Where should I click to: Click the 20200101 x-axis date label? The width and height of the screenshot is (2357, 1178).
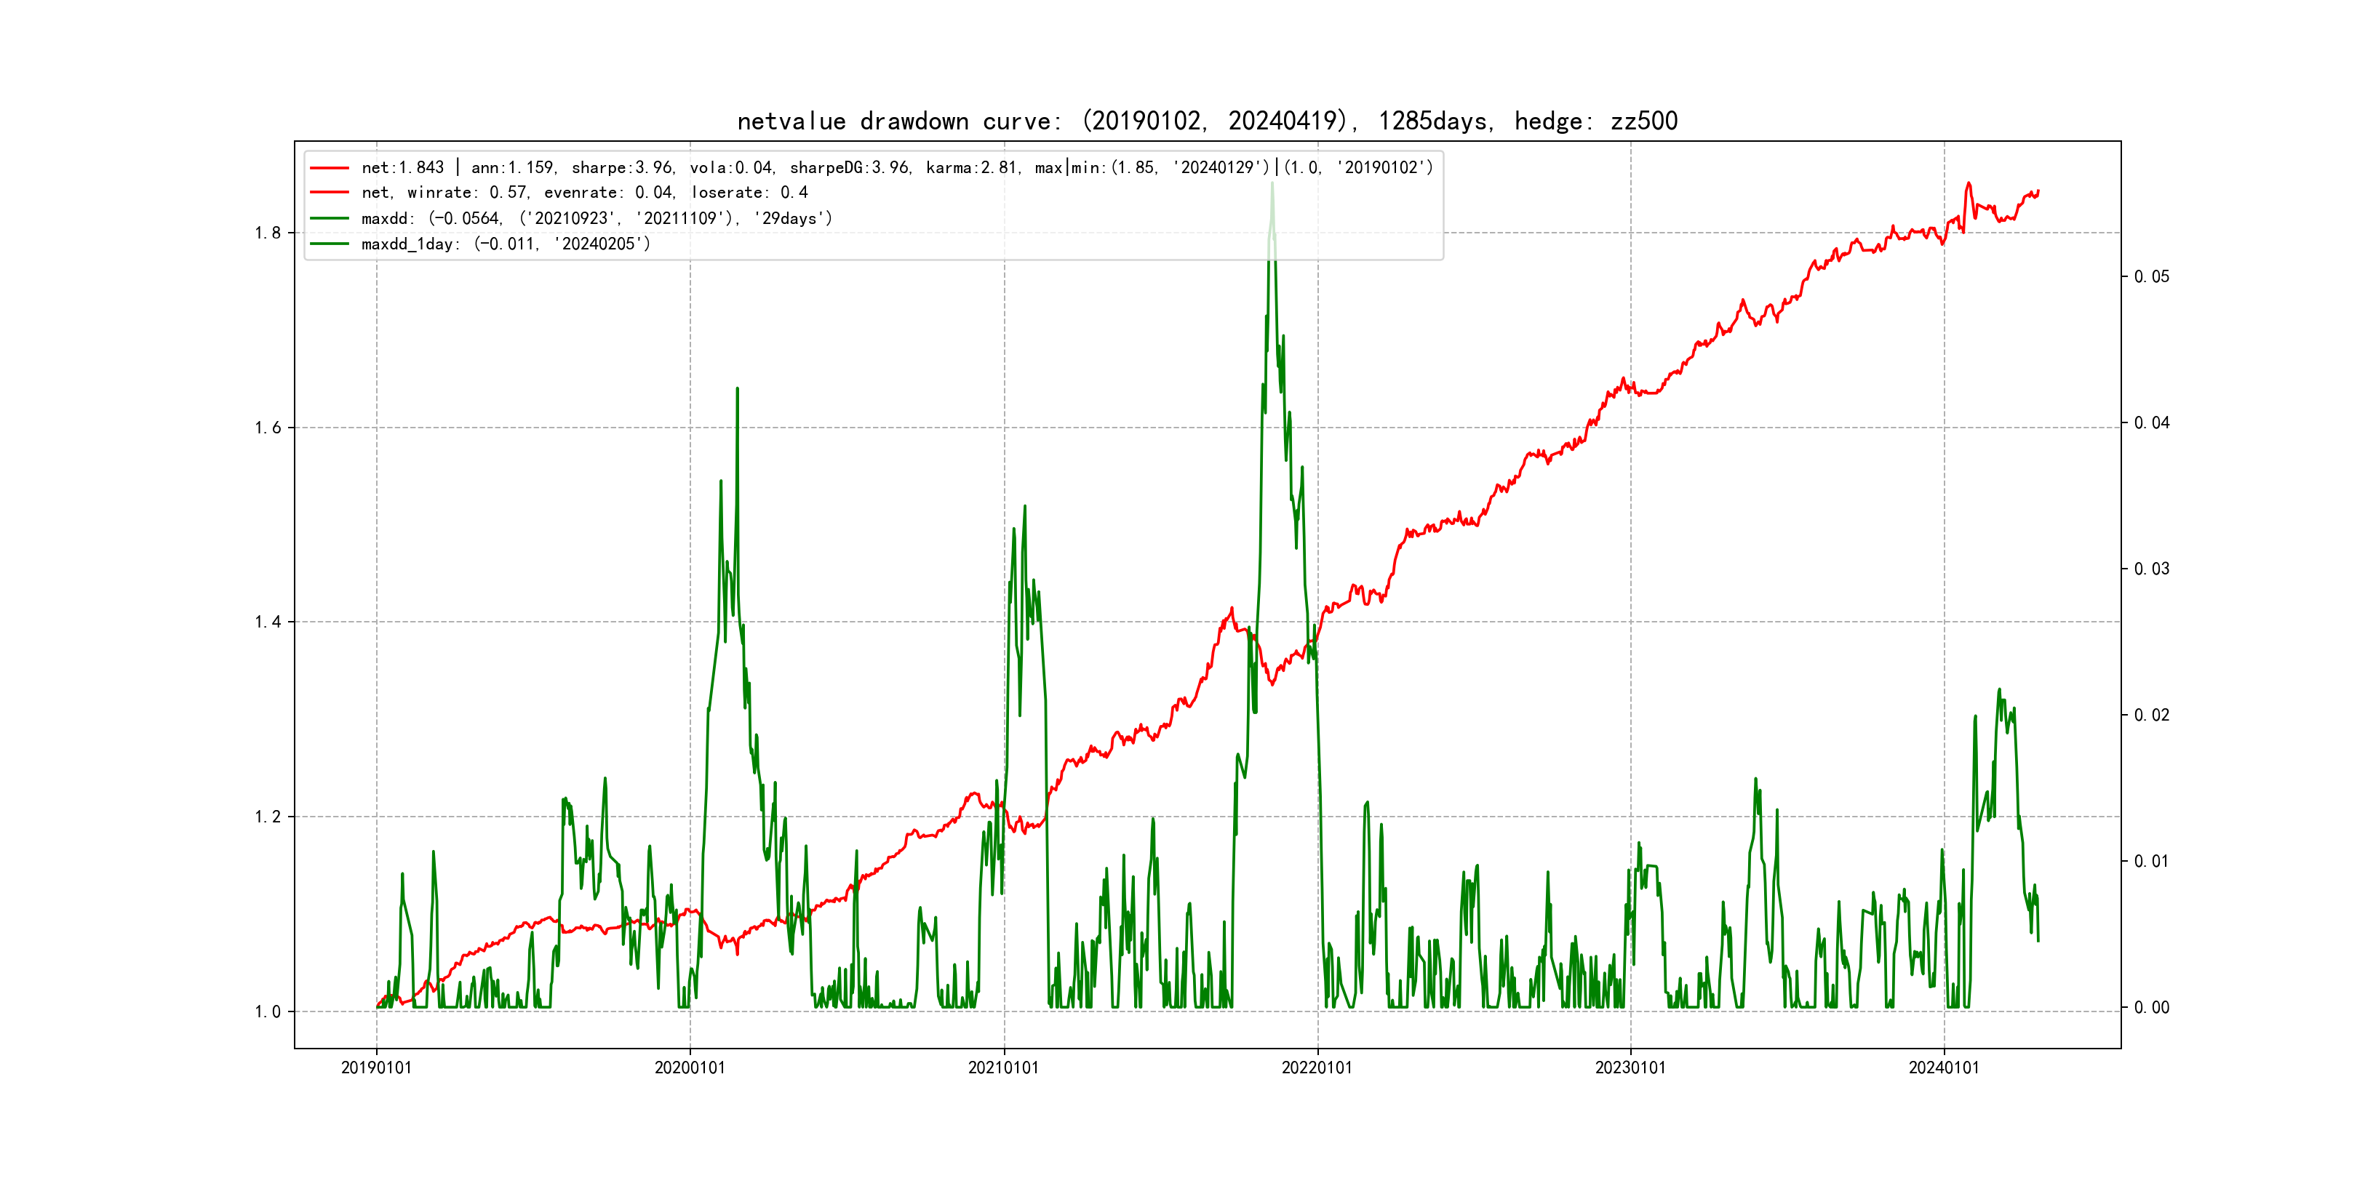pyautogui.click(x=690, y=1068)
